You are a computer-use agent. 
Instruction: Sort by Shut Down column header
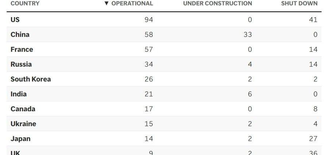coord(299,4)
